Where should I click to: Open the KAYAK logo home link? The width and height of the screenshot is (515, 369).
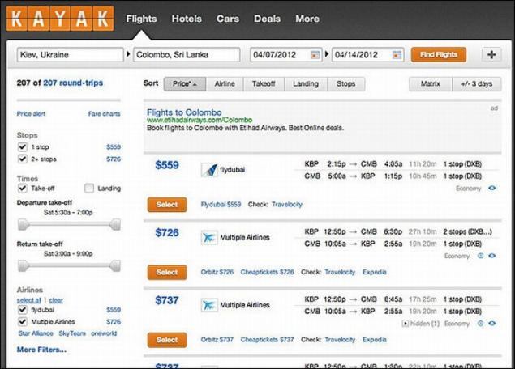[x=60, y=19]
